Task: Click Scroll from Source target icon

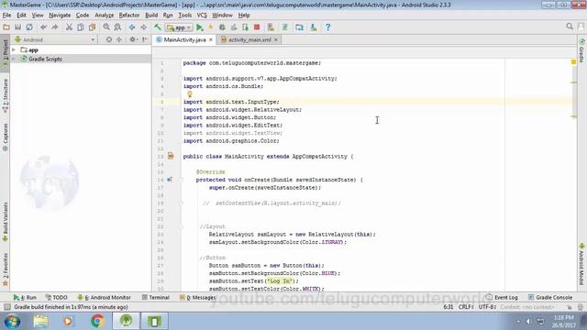Action: click(x=109, y=39)
